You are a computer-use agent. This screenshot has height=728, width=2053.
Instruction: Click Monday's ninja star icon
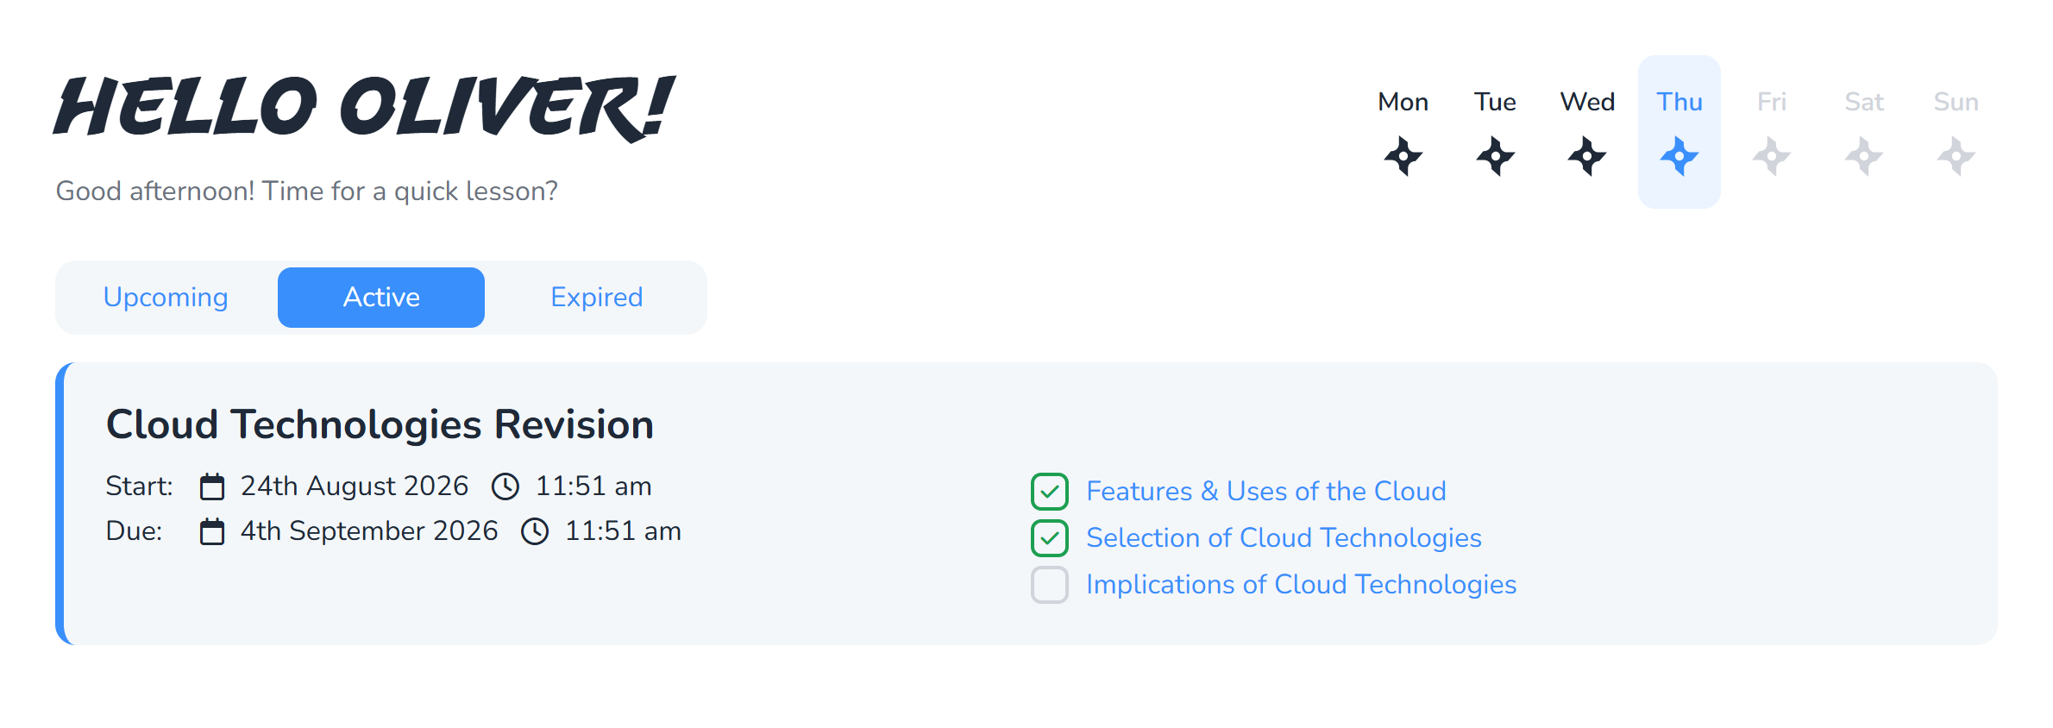(x=1403, y=156)
